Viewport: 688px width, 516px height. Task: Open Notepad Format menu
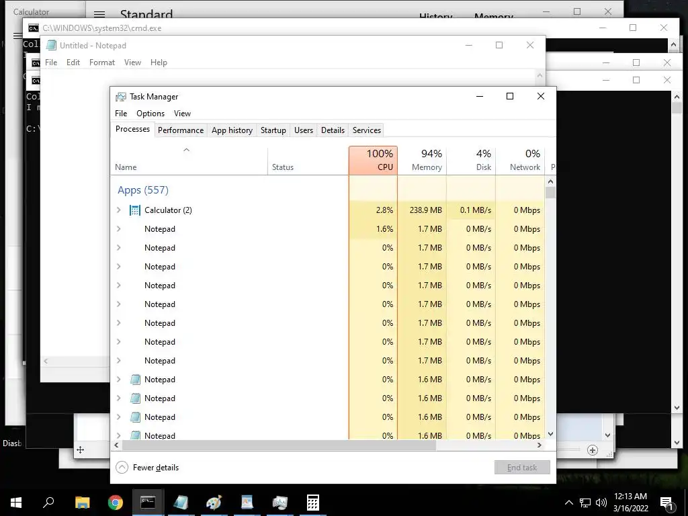pos(102,62)
